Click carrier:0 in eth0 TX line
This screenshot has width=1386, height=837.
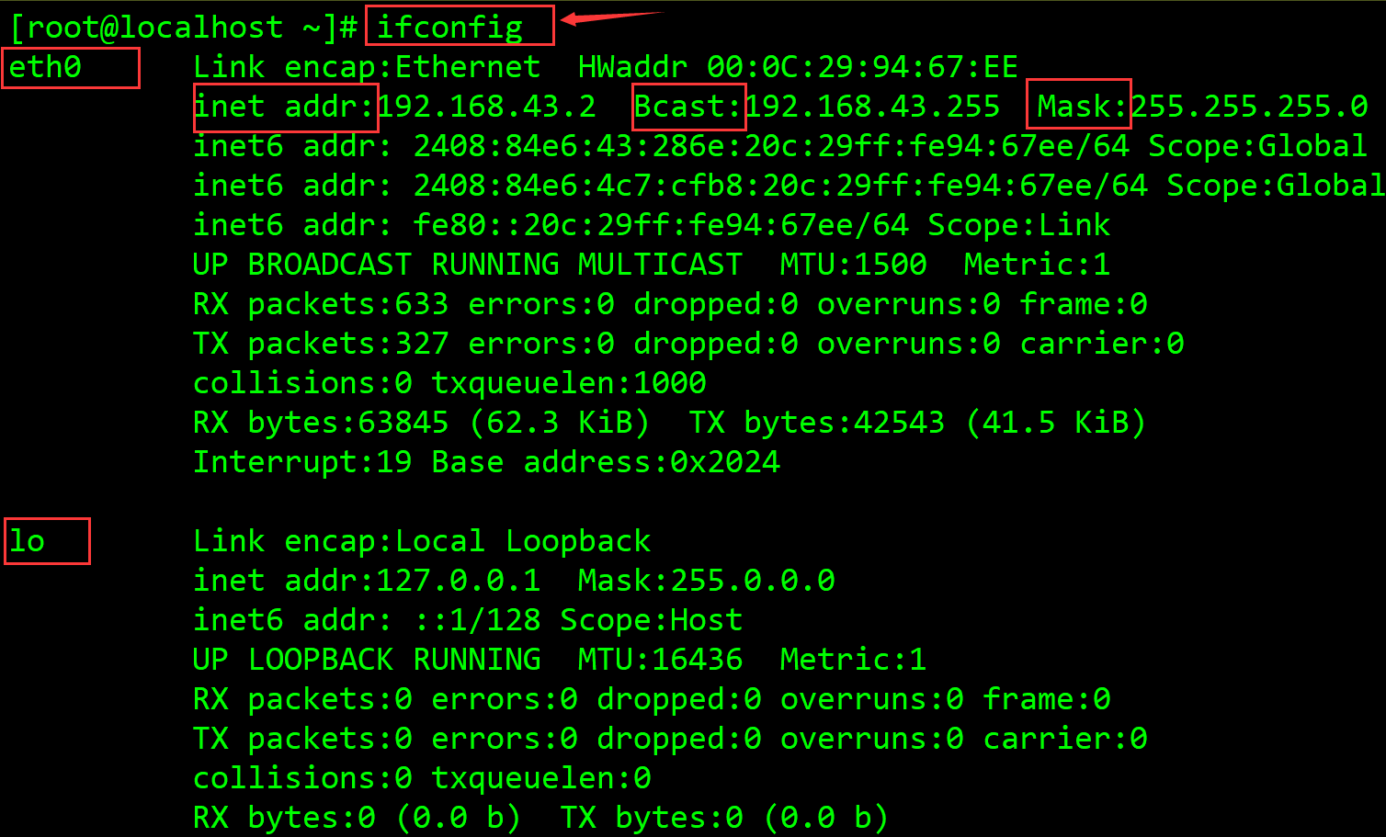pos(1102,344)
